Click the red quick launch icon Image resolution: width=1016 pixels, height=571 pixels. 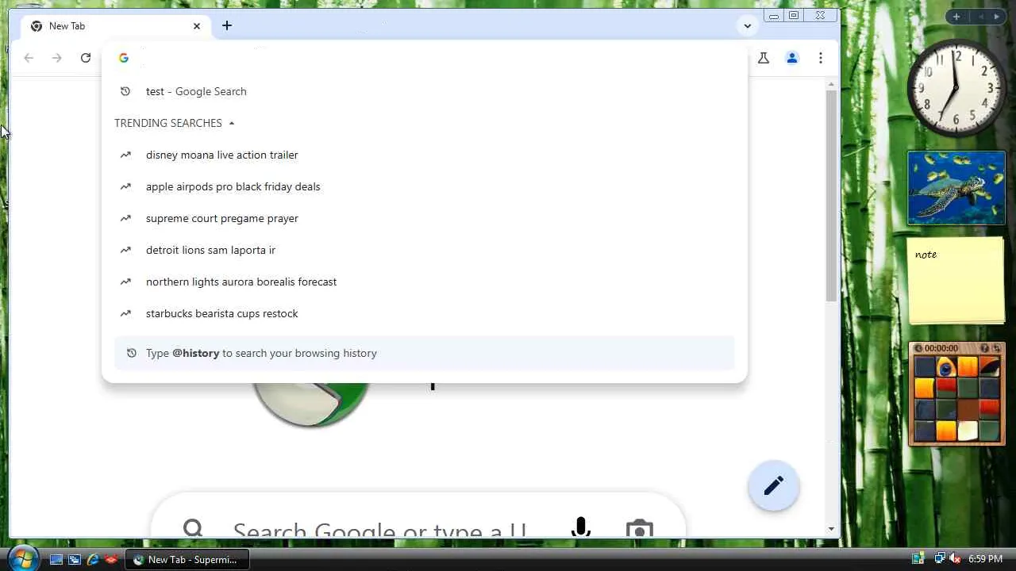tap(111, 559)
